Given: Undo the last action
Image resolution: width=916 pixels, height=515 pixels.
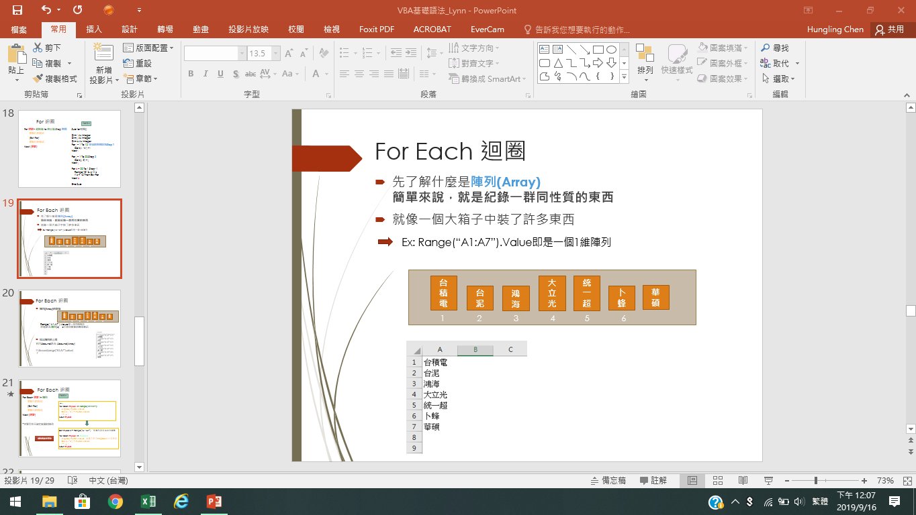Looking at the screenshot, I should [x=46, y=10].
